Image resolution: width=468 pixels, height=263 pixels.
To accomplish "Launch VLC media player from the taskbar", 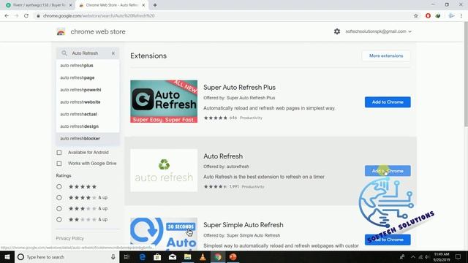I will coord(203,256).
